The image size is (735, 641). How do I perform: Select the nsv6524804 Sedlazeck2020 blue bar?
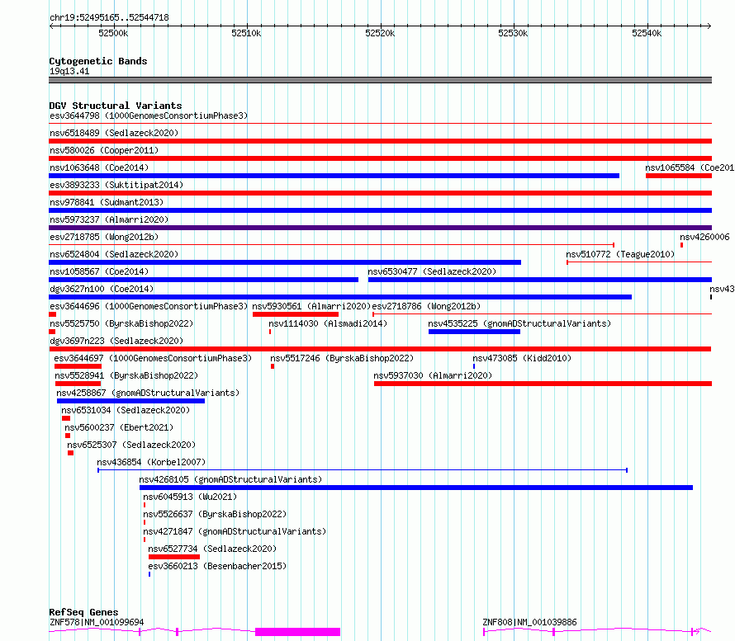pyautogui.click(x=285, y=262)
